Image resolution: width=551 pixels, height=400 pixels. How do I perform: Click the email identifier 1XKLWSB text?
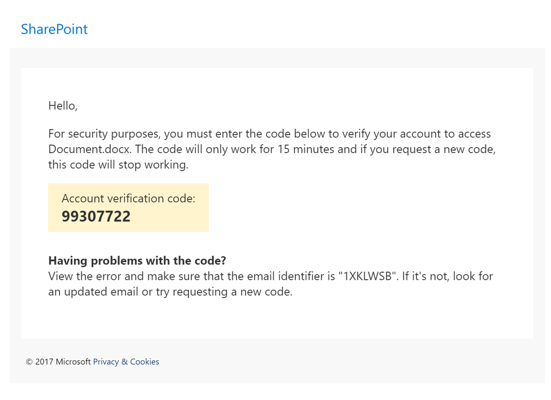(x=367, y=276)
